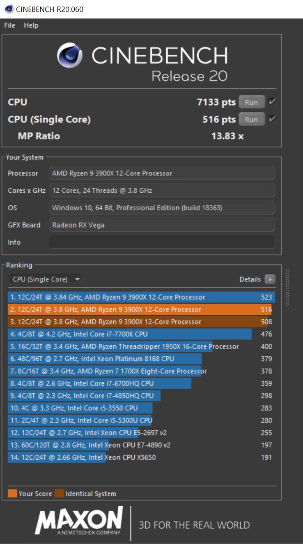The height and width of the screenshot is (544, 303).
Task: Click the 7133 pts CPU score
Action: pyautogui.click(x=216, y=102)
